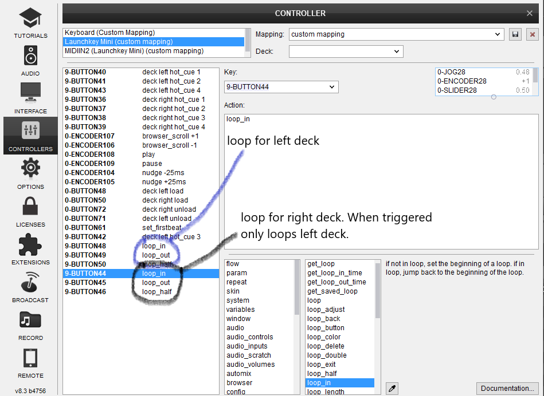Viewport: 544px width, 396px height.
Task: Open the Licenses padlock section
Action: click(x=30, y=211)
